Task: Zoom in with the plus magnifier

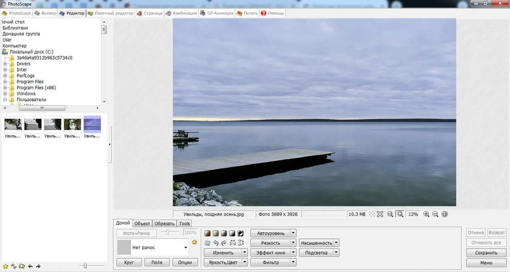Action: click(426, 214)
